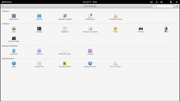Viewport: 180px width, 101px height.
Task: Open Language & Region settings
Action: coord(65,17)
